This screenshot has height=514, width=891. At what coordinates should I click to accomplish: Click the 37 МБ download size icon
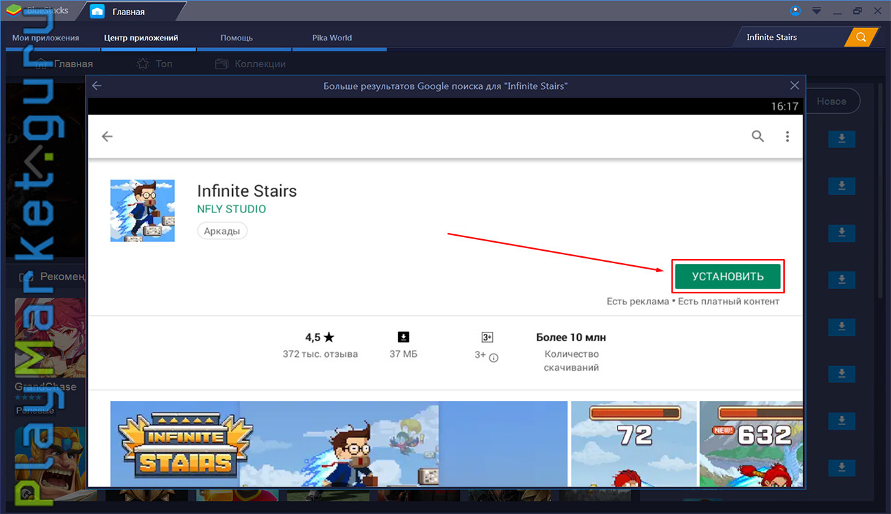[403, 337]
